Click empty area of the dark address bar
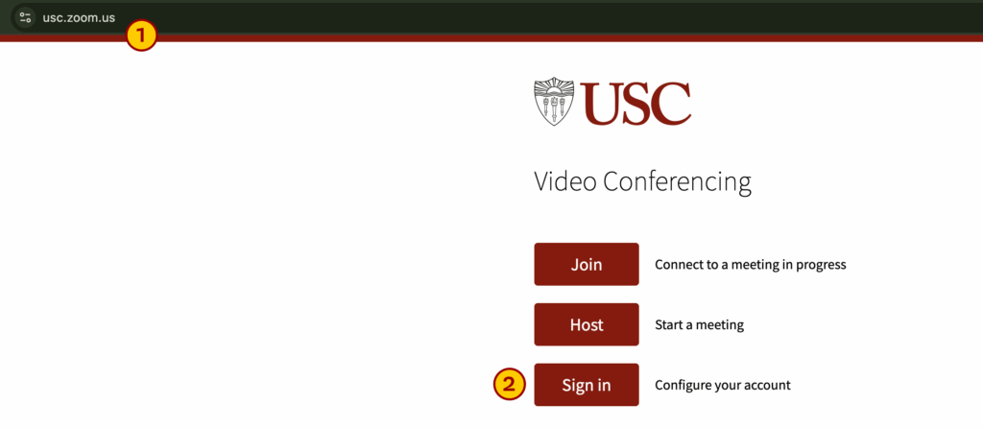The width and height of the screenshot is (983, 428). [576, 17]
